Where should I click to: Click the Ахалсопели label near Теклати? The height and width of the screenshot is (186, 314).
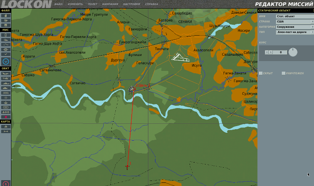tap(203, 50)
